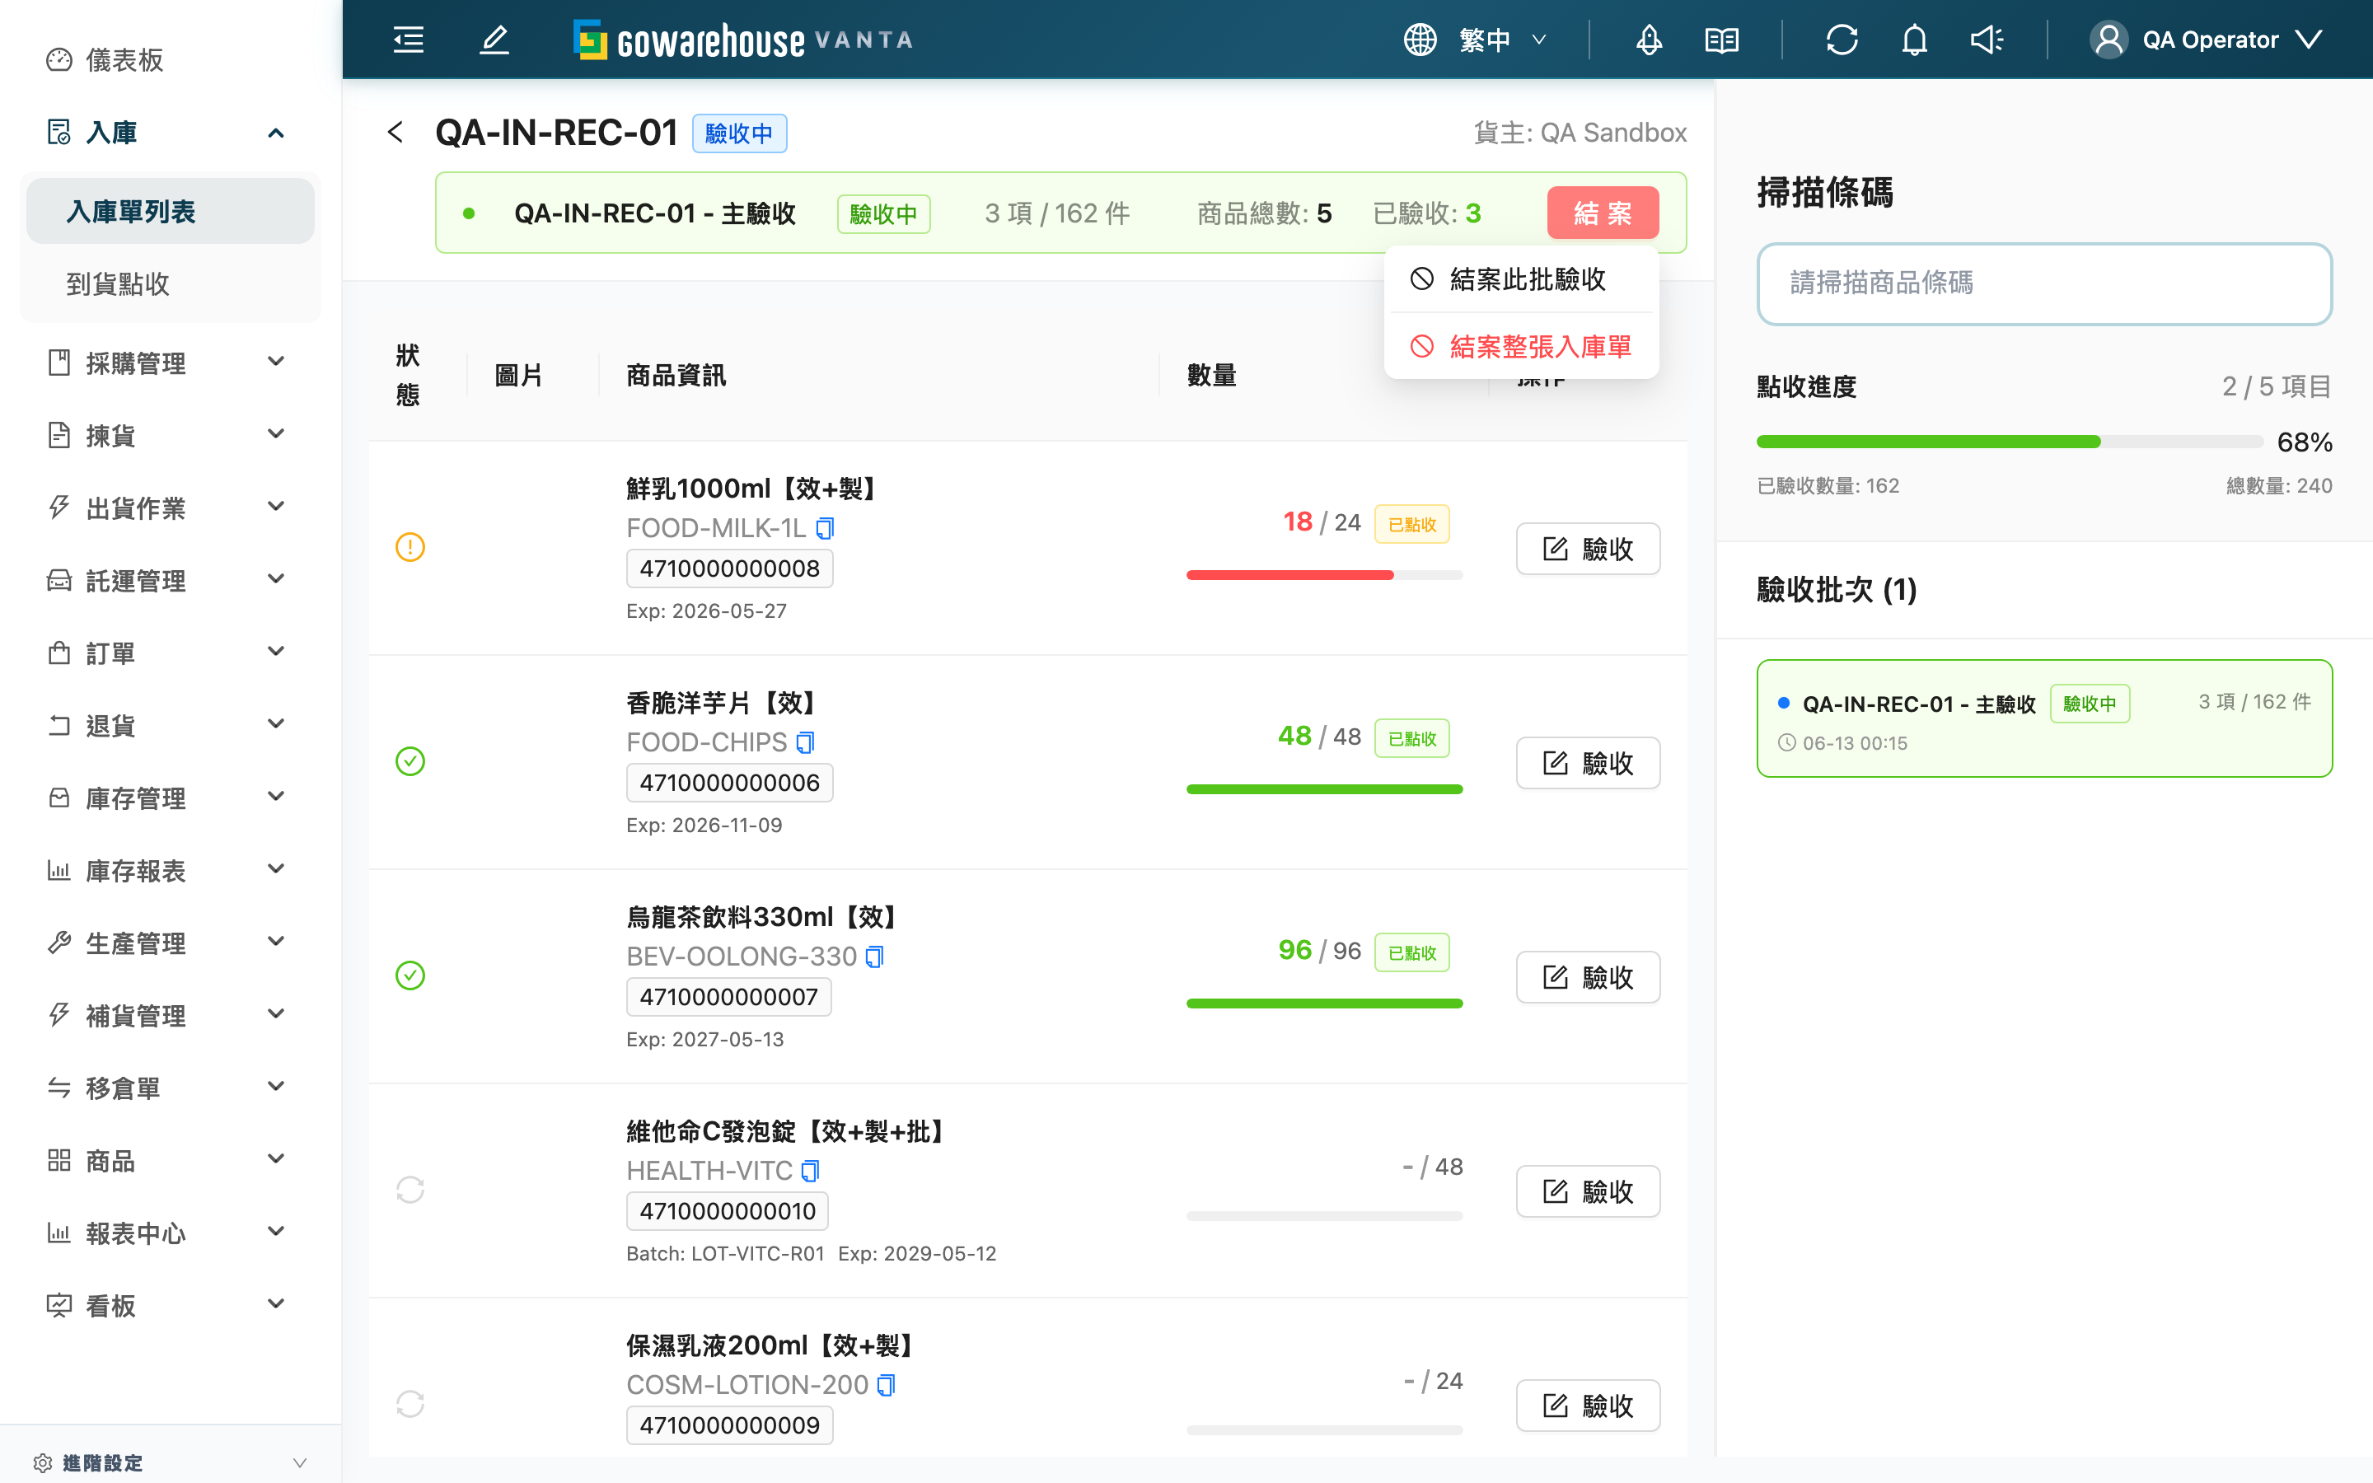
Task: Click the 進階設定 gear icon
Action: [x=42, y=1462]
